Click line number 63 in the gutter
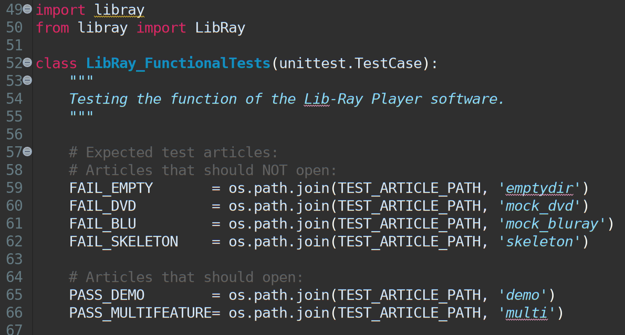 [x=14, y=260]
